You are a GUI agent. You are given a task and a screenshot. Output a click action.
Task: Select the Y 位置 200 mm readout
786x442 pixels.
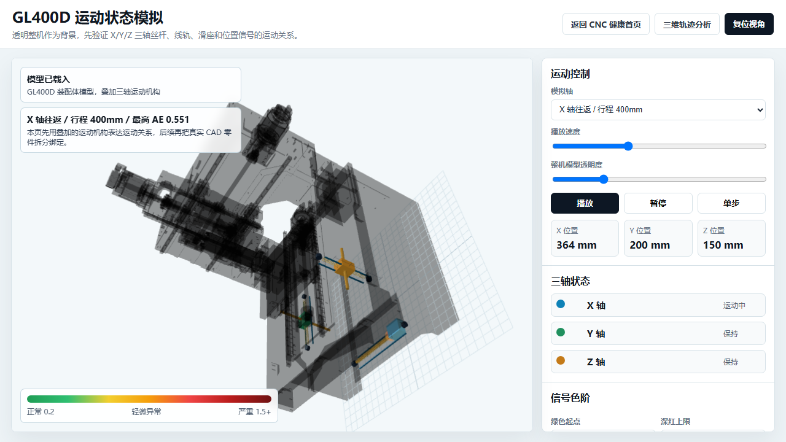658,238
